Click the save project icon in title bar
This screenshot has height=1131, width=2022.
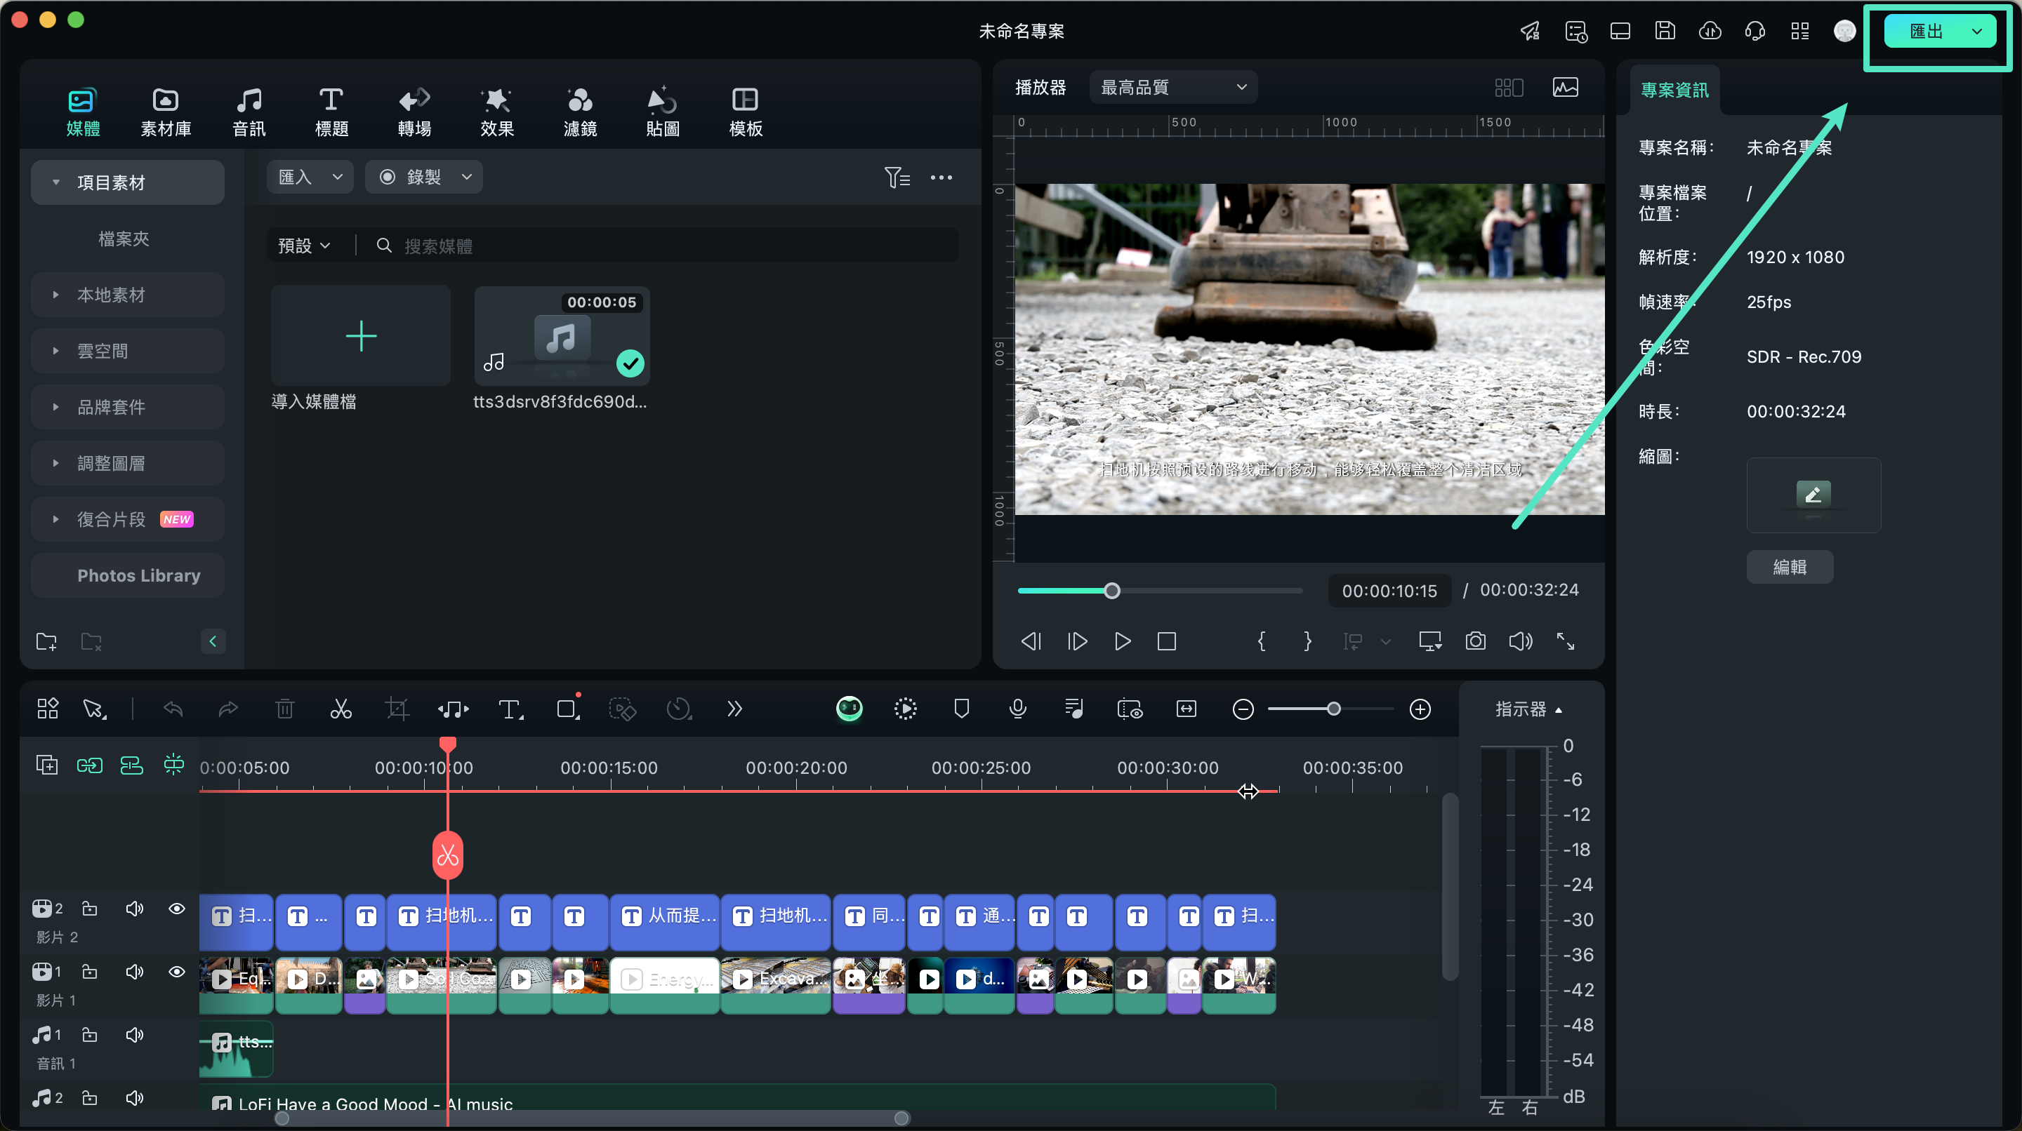pos(1665,31)
